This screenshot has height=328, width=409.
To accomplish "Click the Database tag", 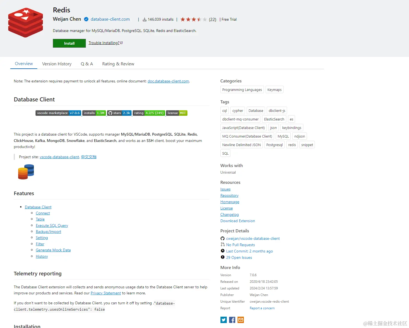I will [x=256, y=111].
